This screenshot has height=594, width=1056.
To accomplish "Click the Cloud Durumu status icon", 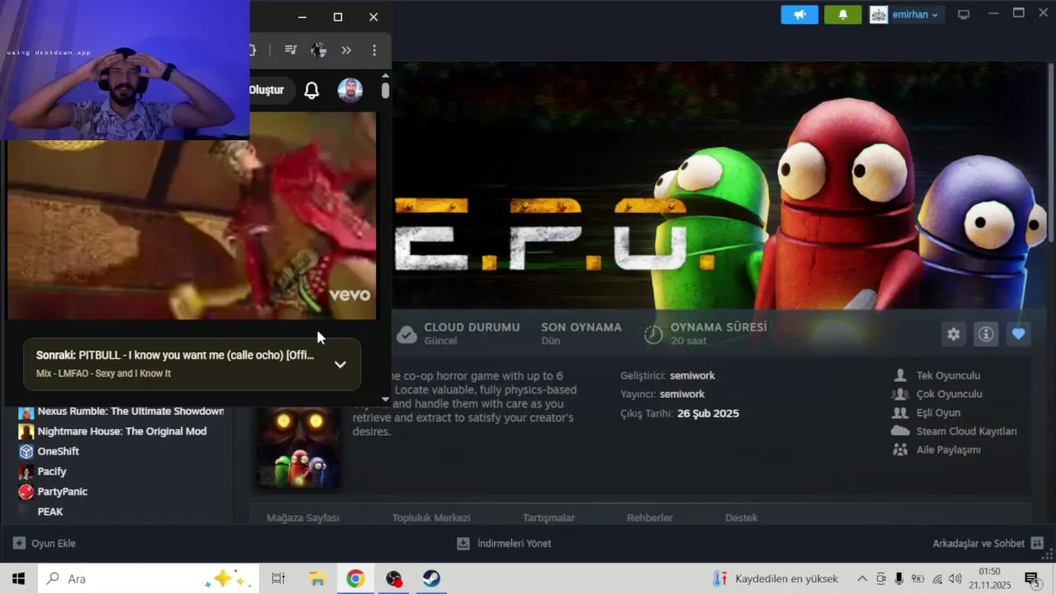I will click(407, 334).
